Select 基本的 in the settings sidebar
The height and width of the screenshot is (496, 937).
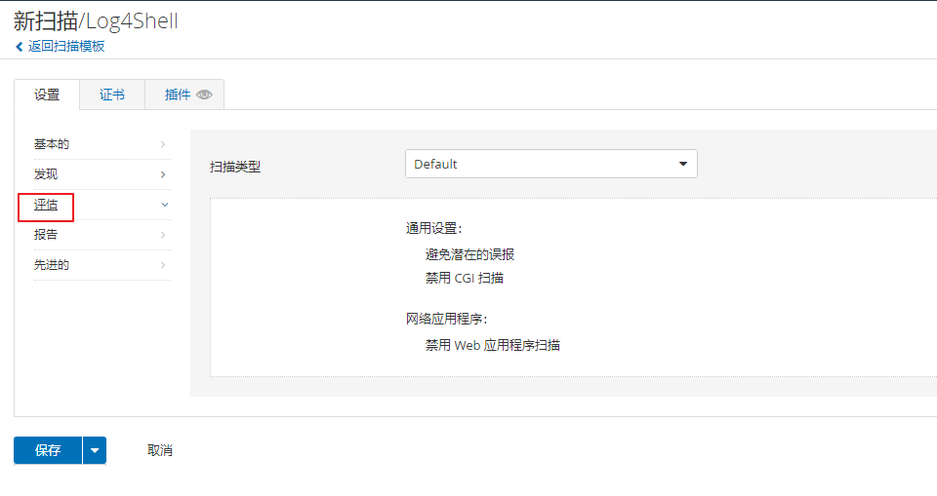[x=52, y=144]
